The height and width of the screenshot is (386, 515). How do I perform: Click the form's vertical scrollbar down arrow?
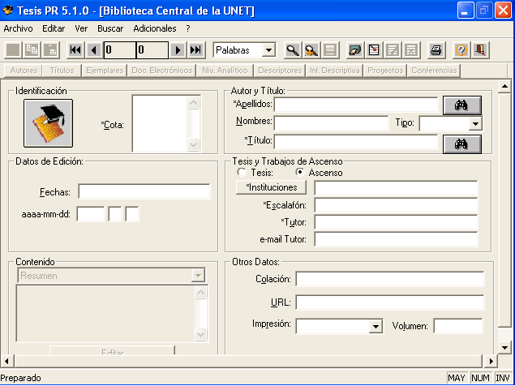[504, 347]
